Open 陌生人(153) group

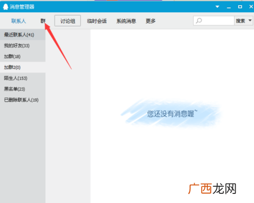(x=23, y=78)
